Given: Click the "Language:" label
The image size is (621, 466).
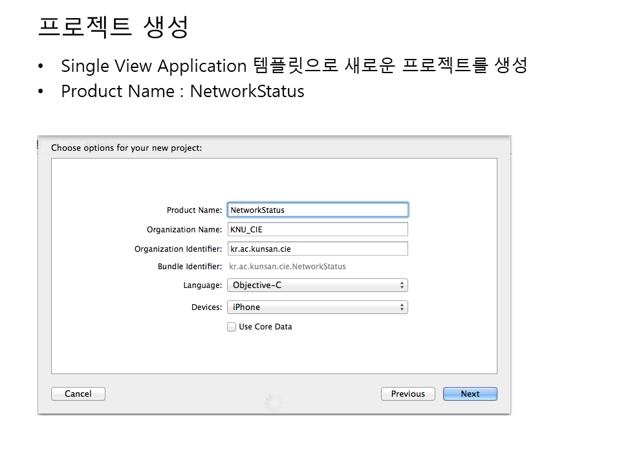Looking at the screenshot, I should point(202,285).
